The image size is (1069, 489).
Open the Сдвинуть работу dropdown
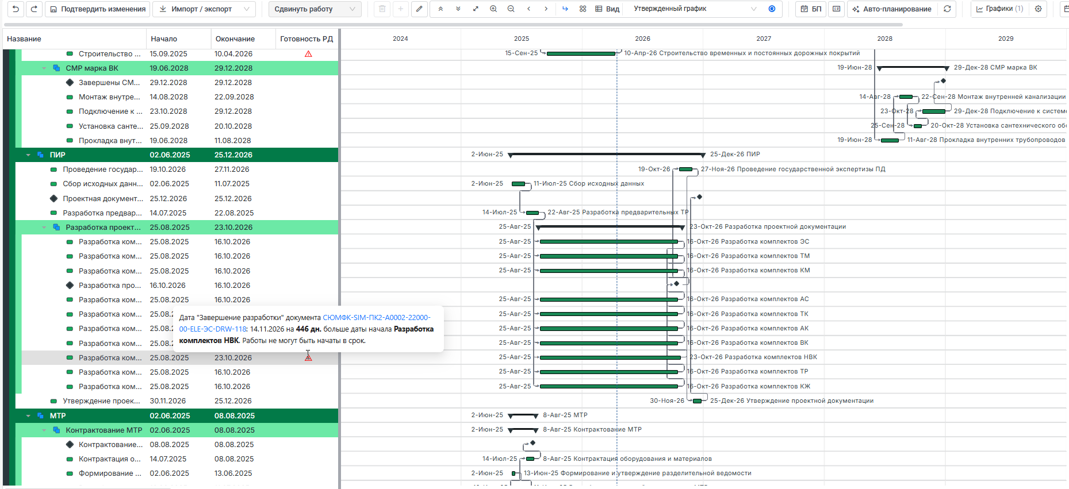315,9
